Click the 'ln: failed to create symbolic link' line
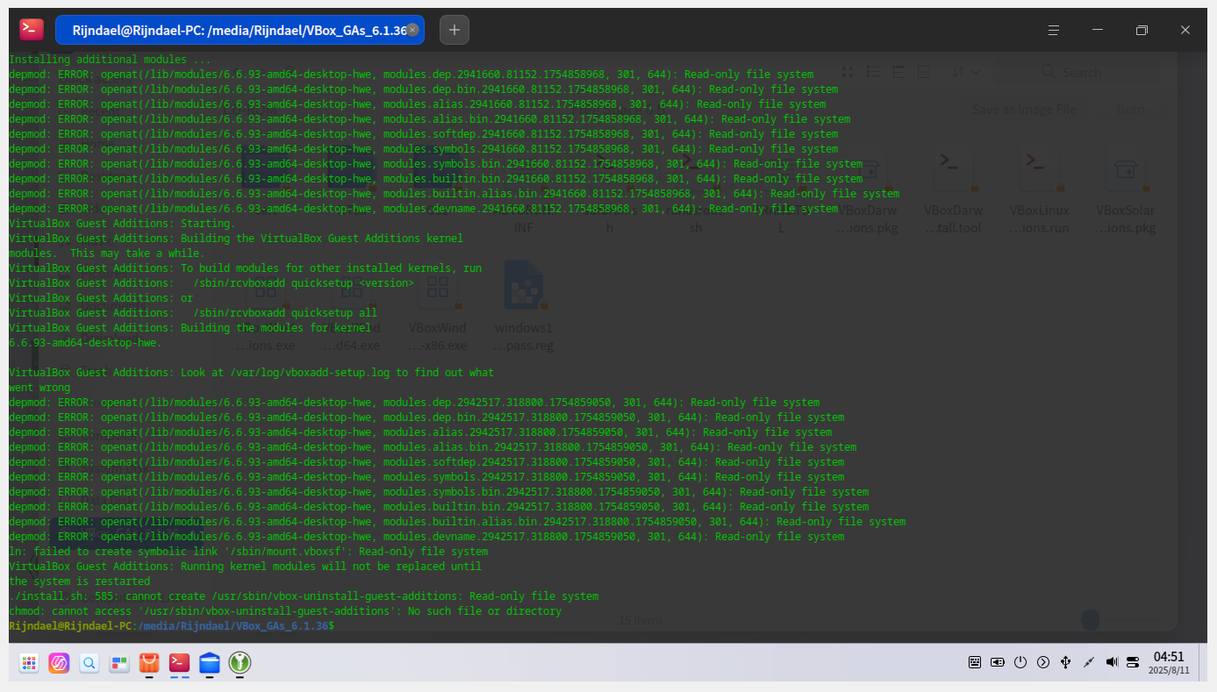This screenshot has height=692, width=1217. point(248,552)
